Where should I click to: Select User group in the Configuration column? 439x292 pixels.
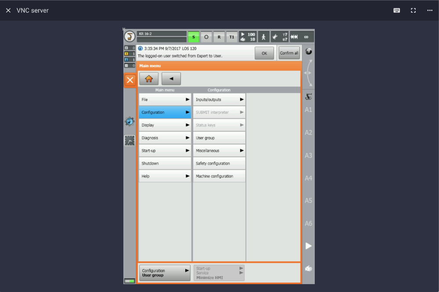tap(219, 137)
